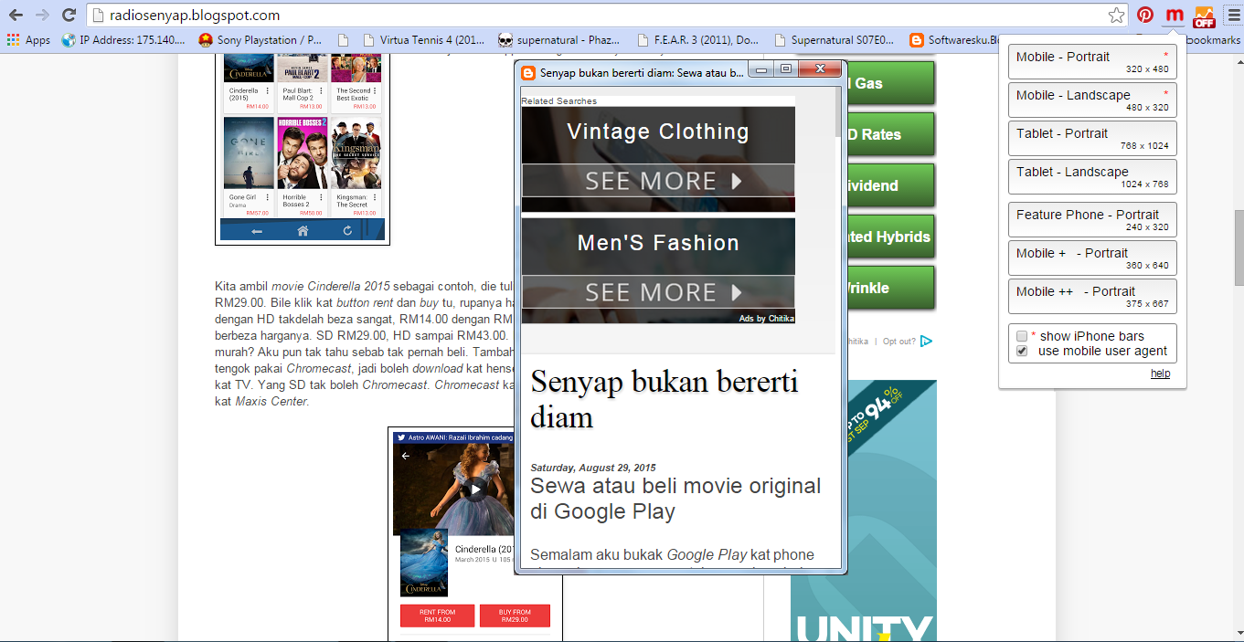The width and height of the screenshot is (1244, 642).
Task: Click the Unity 94% off banner ad
Action: (864, 510)
